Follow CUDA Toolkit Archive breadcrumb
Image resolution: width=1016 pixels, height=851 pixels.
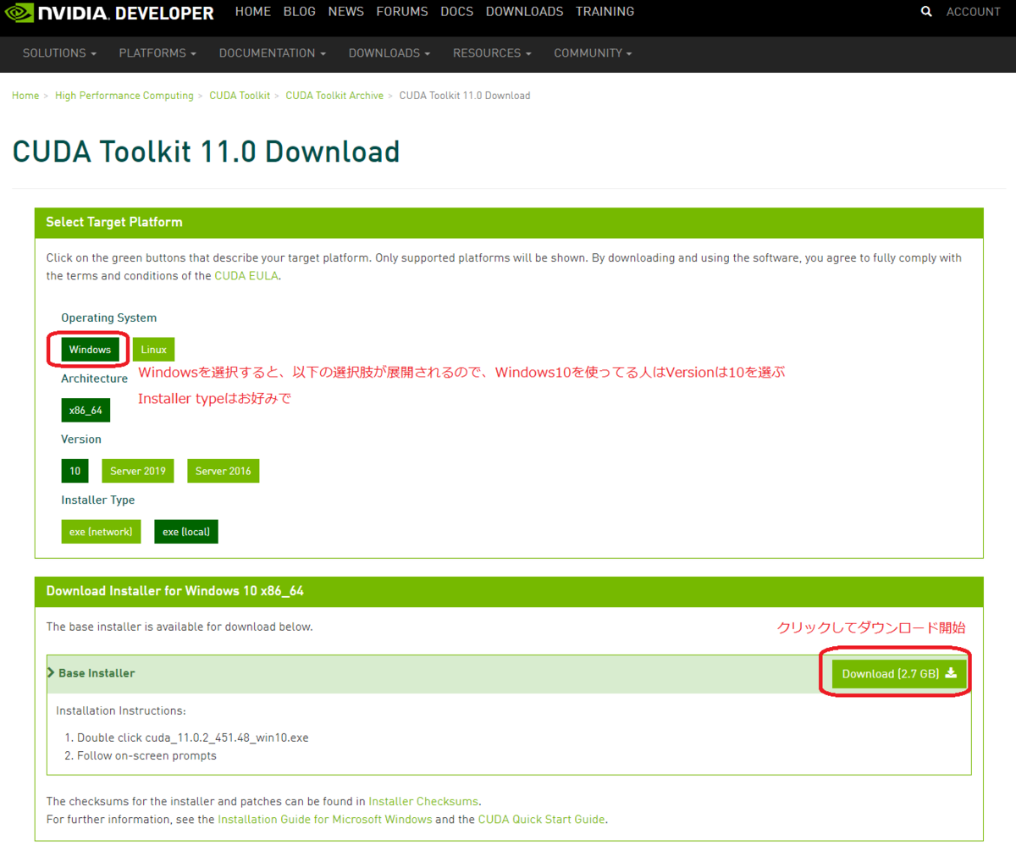pos(334,96)
